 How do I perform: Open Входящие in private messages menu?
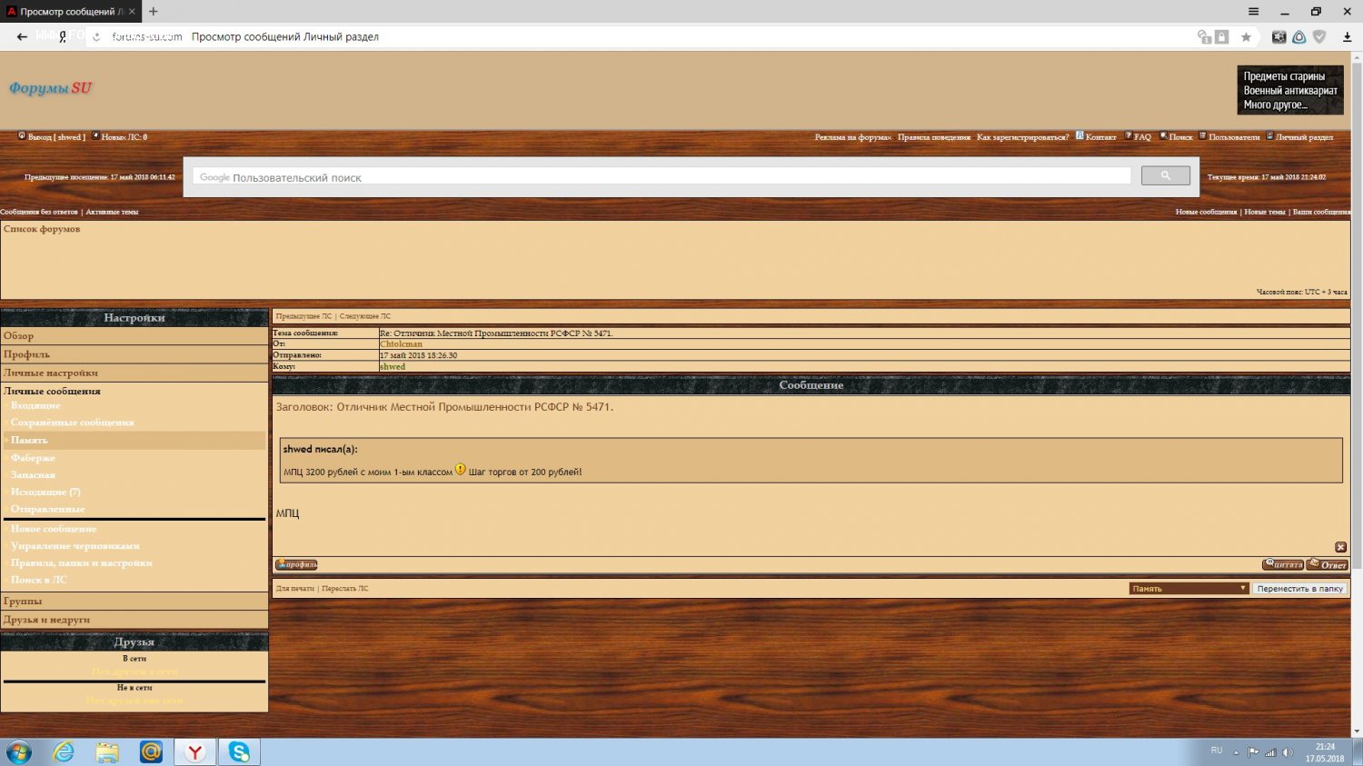(x=35, y=406)
